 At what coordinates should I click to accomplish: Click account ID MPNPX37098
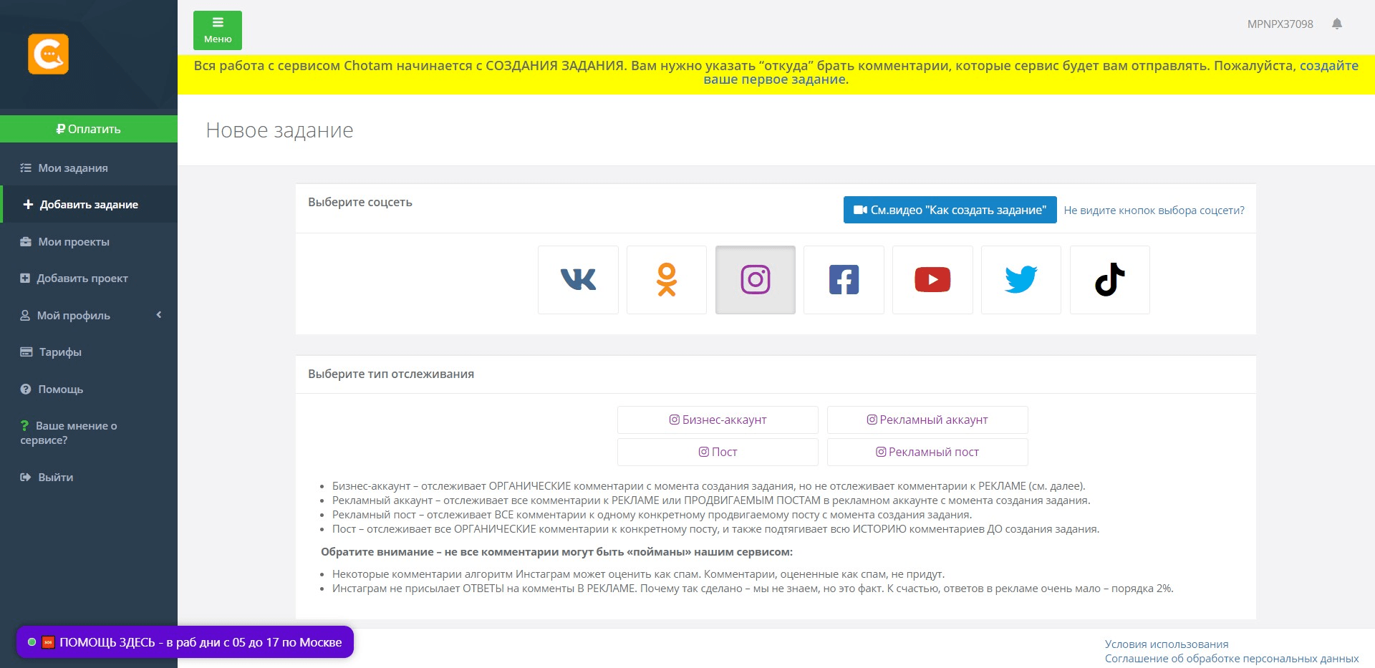[x=1280, y=24]
